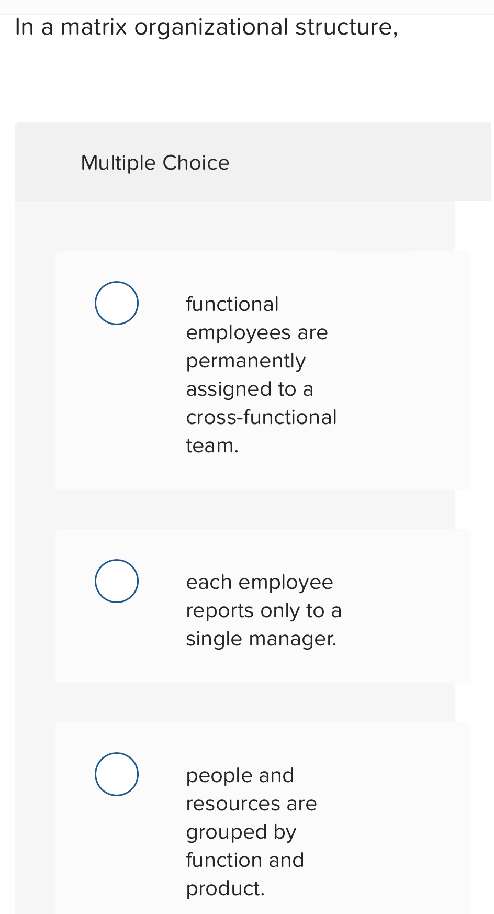494x914 pixels.
Task: Click the question text about matrix organizational structure
Action: coord(207,26)
